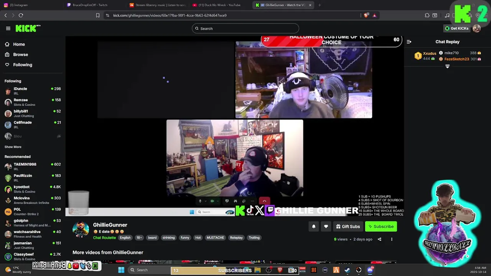
Task: Open a new browser tab
Action: tap(320, 5)
